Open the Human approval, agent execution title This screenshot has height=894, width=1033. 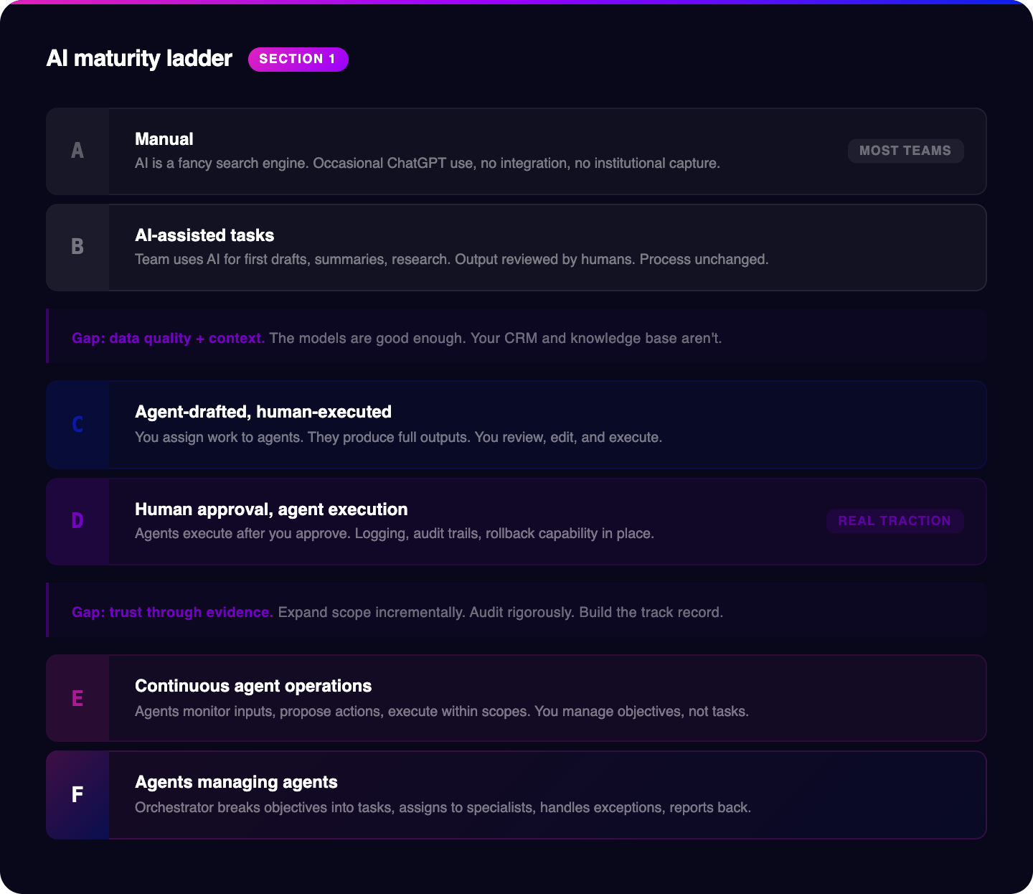click(x=271, y=509)
